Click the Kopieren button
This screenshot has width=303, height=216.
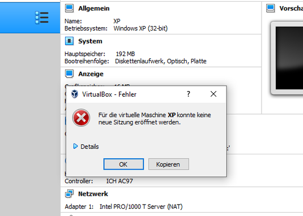tap(169, 164)
